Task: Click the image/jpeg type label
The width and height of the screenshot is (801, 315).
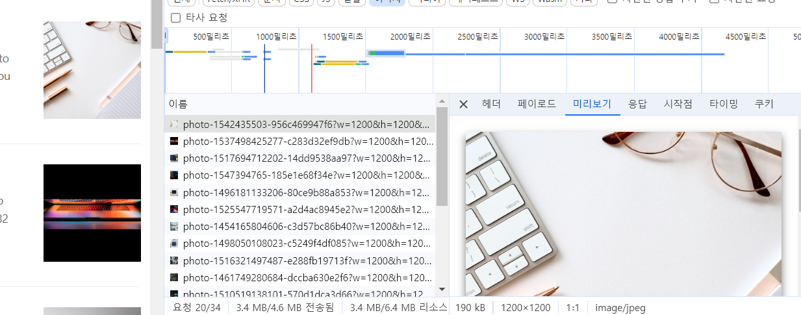Action: pos(620,307)
